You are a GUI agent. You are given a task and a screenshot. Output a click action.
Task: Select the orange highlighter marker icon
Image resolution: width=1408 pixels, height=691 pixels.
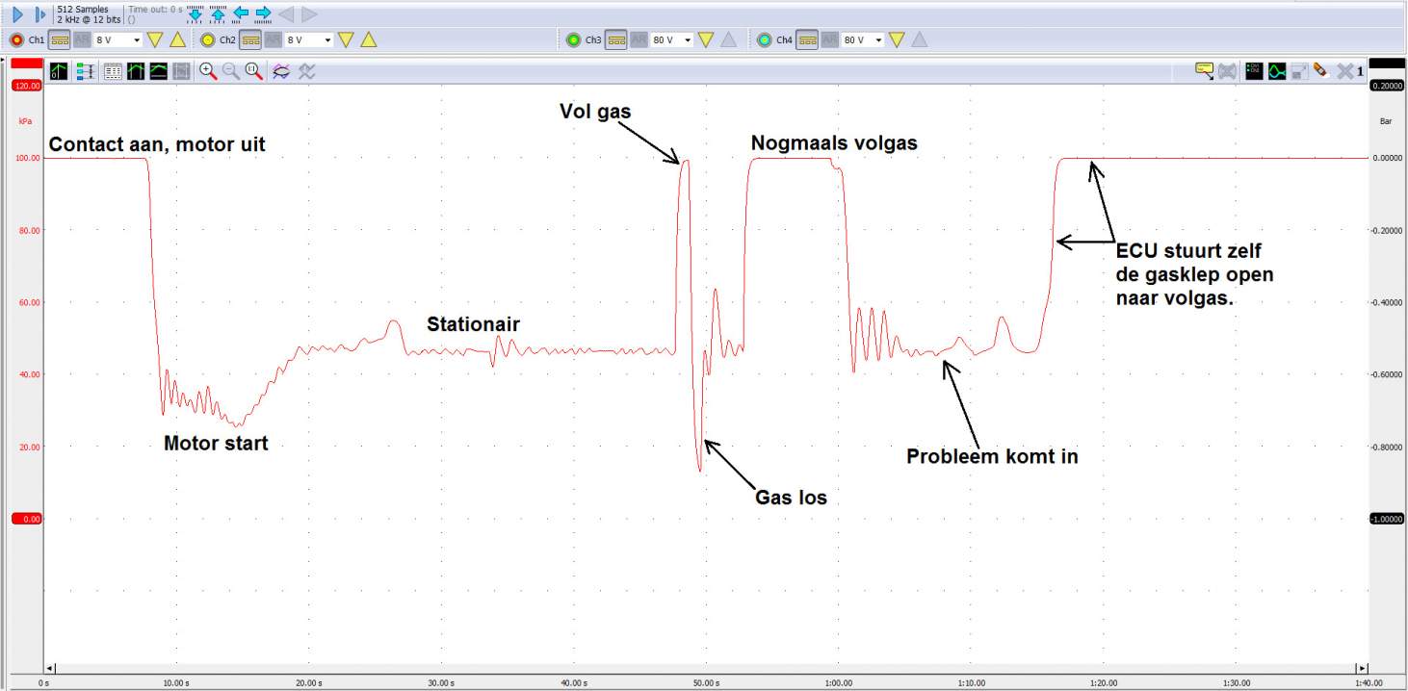[x=1319, y=70]
